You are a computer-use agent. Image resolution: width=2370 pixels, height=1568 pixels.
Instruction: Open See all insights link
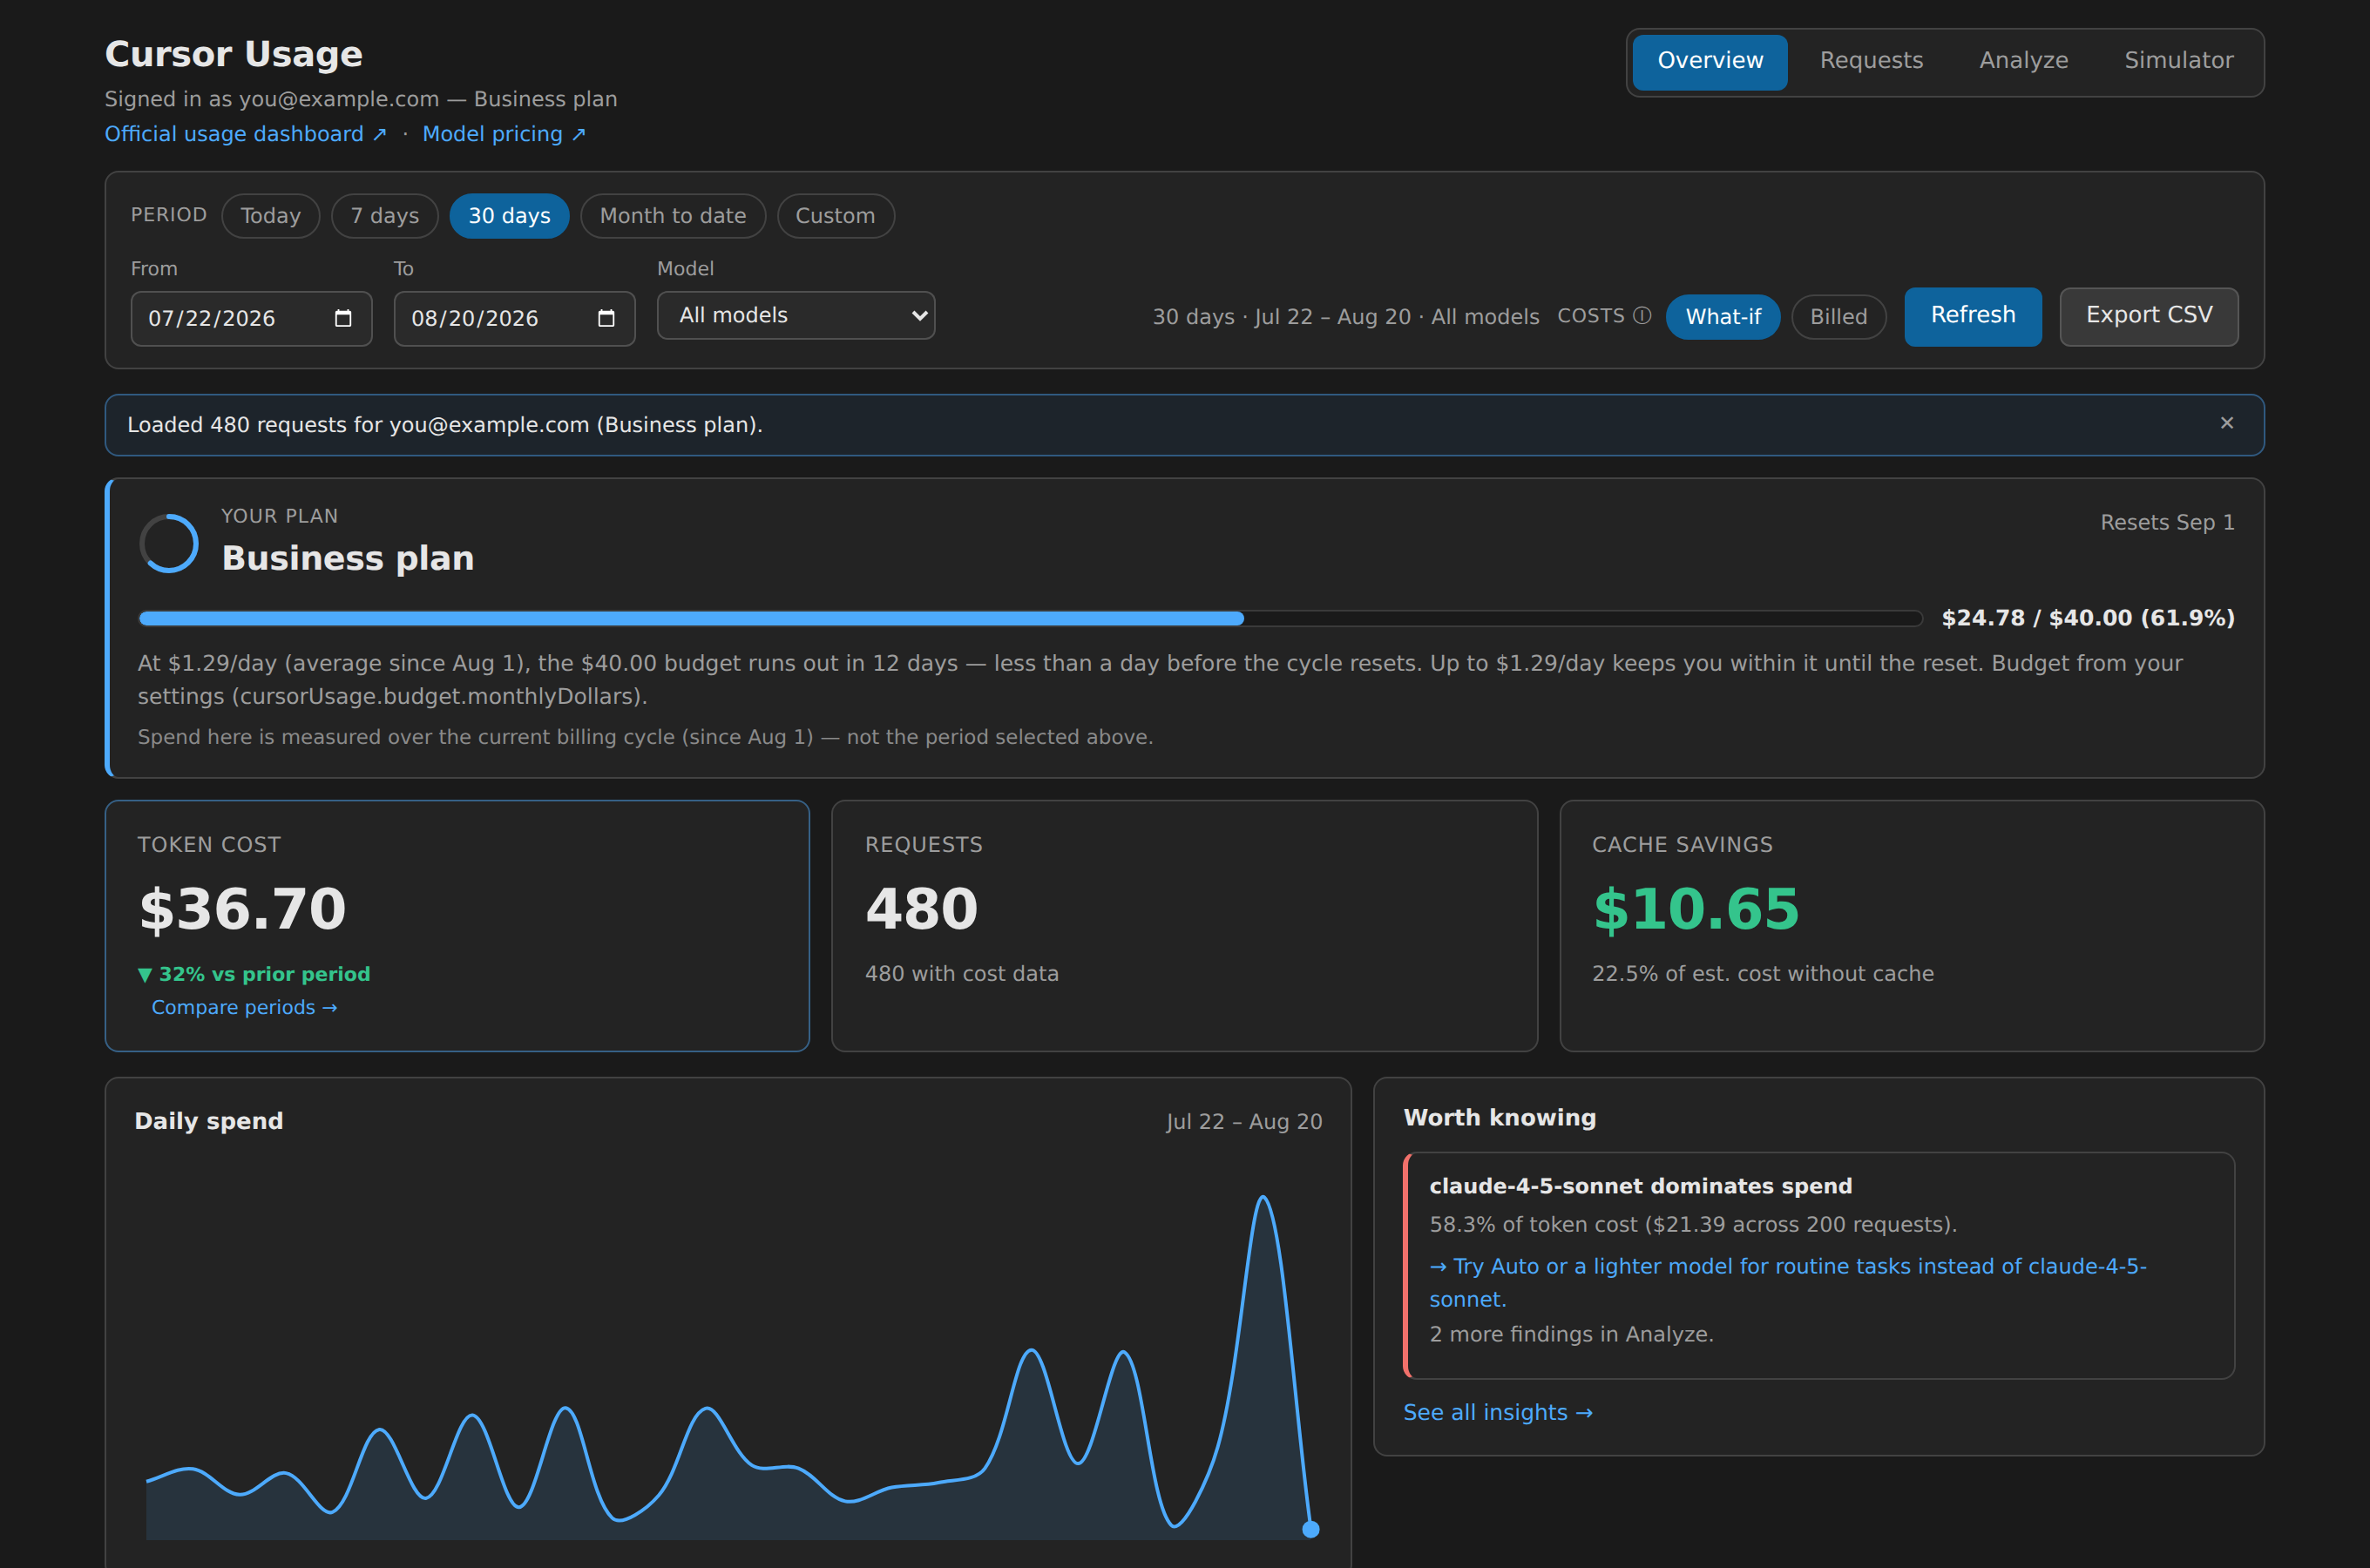1497,1412
